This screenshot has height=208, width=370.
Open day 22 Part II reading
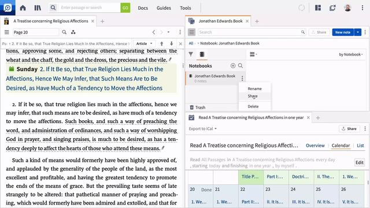click(x=250, y=202)
